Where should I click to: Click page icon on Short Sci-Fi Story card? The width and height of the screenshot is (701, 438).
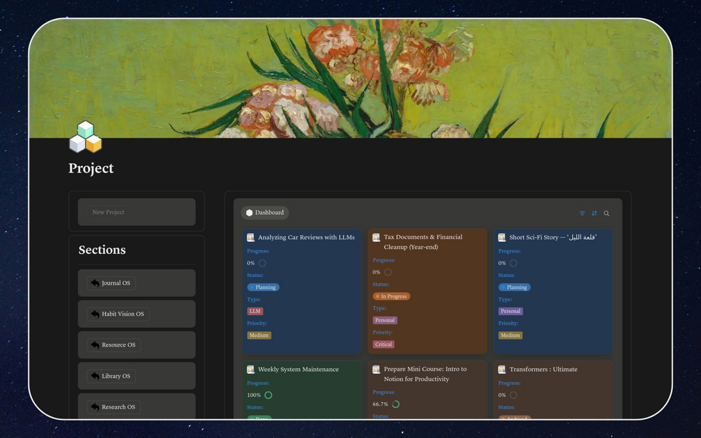pos(502,237)
